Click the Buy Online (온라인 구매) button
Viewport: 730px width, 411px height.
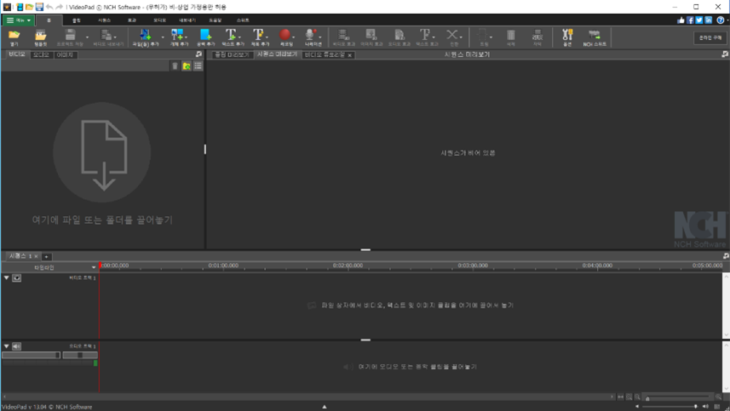(x=710, y=37)
